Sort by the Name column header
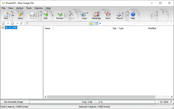174x109 pixels. [x=66, y=28]
